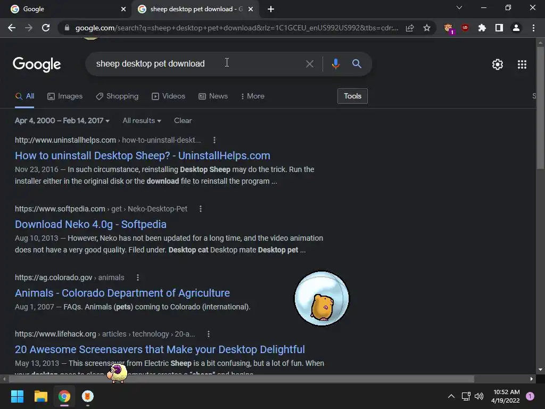Image resolution: width=545 pixels, height=409 pixels.
Task: Open the hamster pet app on taskbar
Action: 88,396
